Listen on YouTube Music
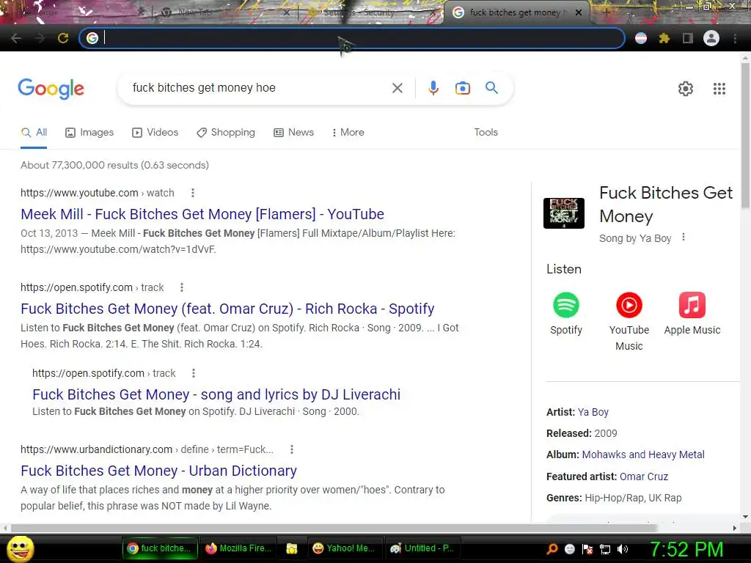Screen dimensions: 751x563 [629, 322]
